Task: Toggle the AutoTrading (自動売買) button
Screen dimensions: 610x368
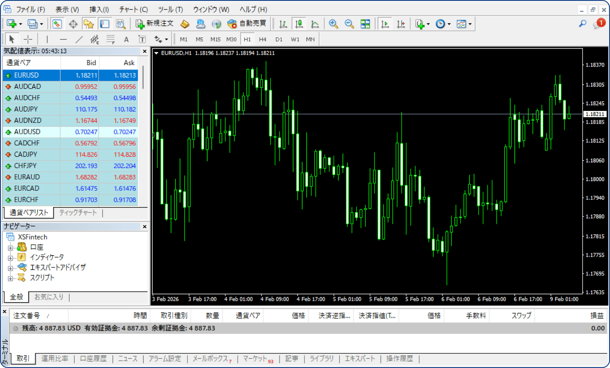Action: [x=247, y=24]
